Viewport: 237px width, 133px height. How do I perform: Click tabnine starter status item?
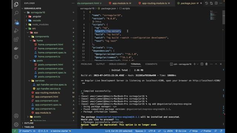coord(61,131)
